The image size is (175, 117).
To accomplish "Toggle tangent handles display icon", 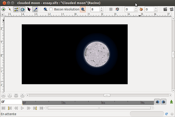I will click(x=16, y=9).
